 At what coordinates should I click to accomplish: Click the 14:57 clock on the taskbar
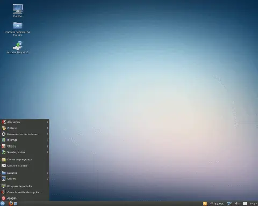[254, 204]
